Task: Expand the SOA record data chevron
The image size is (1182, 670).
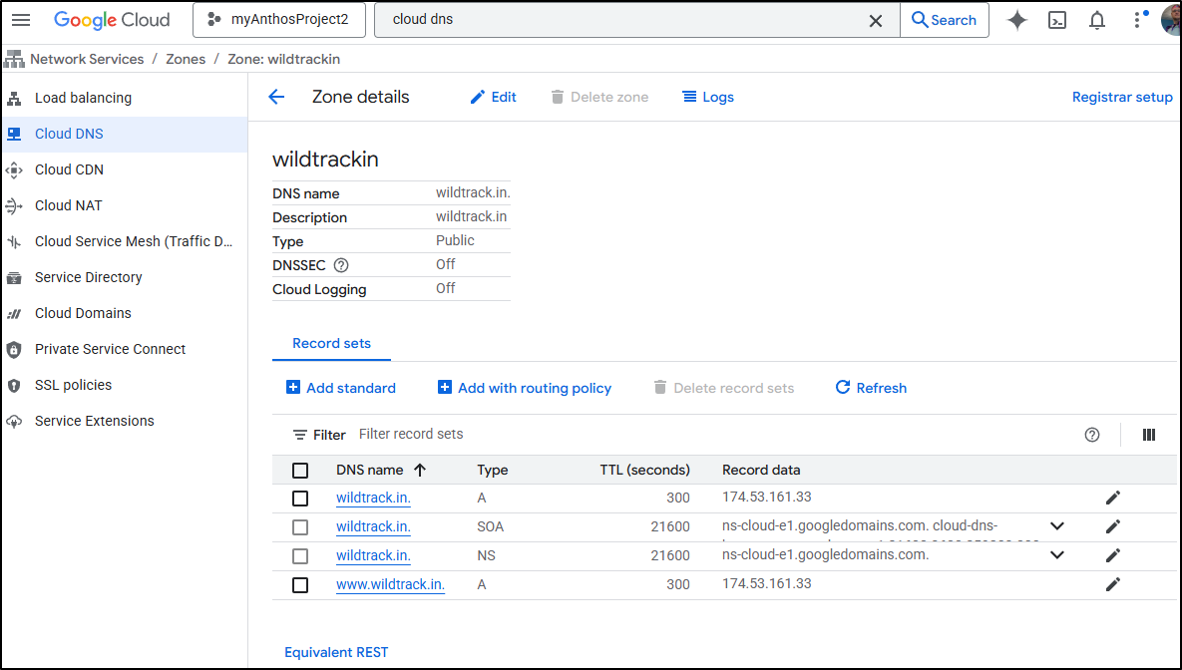Action: point(1057,526)
